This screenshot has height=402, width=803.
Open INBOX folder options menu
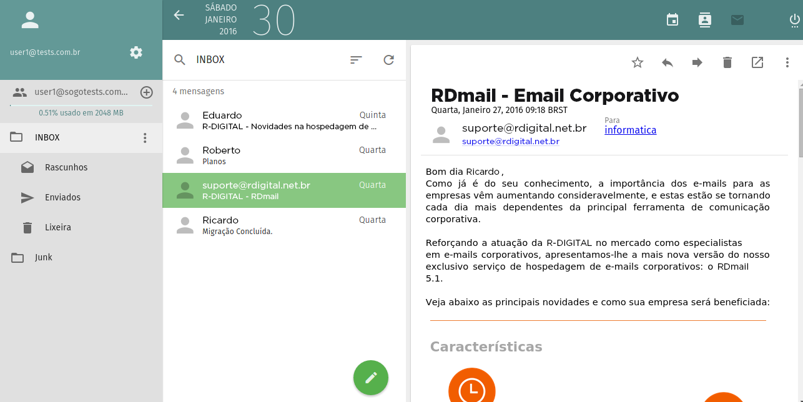coord(145,137)
